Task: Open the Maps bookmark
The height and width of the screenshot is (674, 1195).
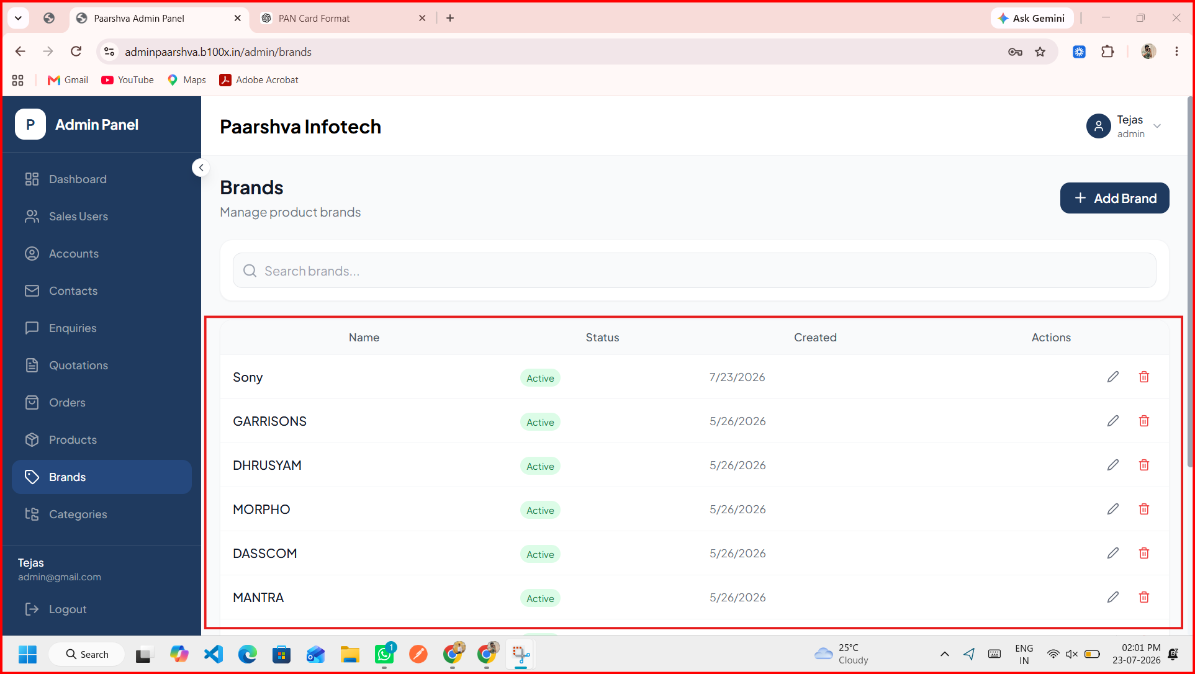Action: tap(187, 80)
